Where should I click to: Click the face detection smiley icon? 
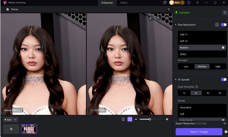point(217,25)
